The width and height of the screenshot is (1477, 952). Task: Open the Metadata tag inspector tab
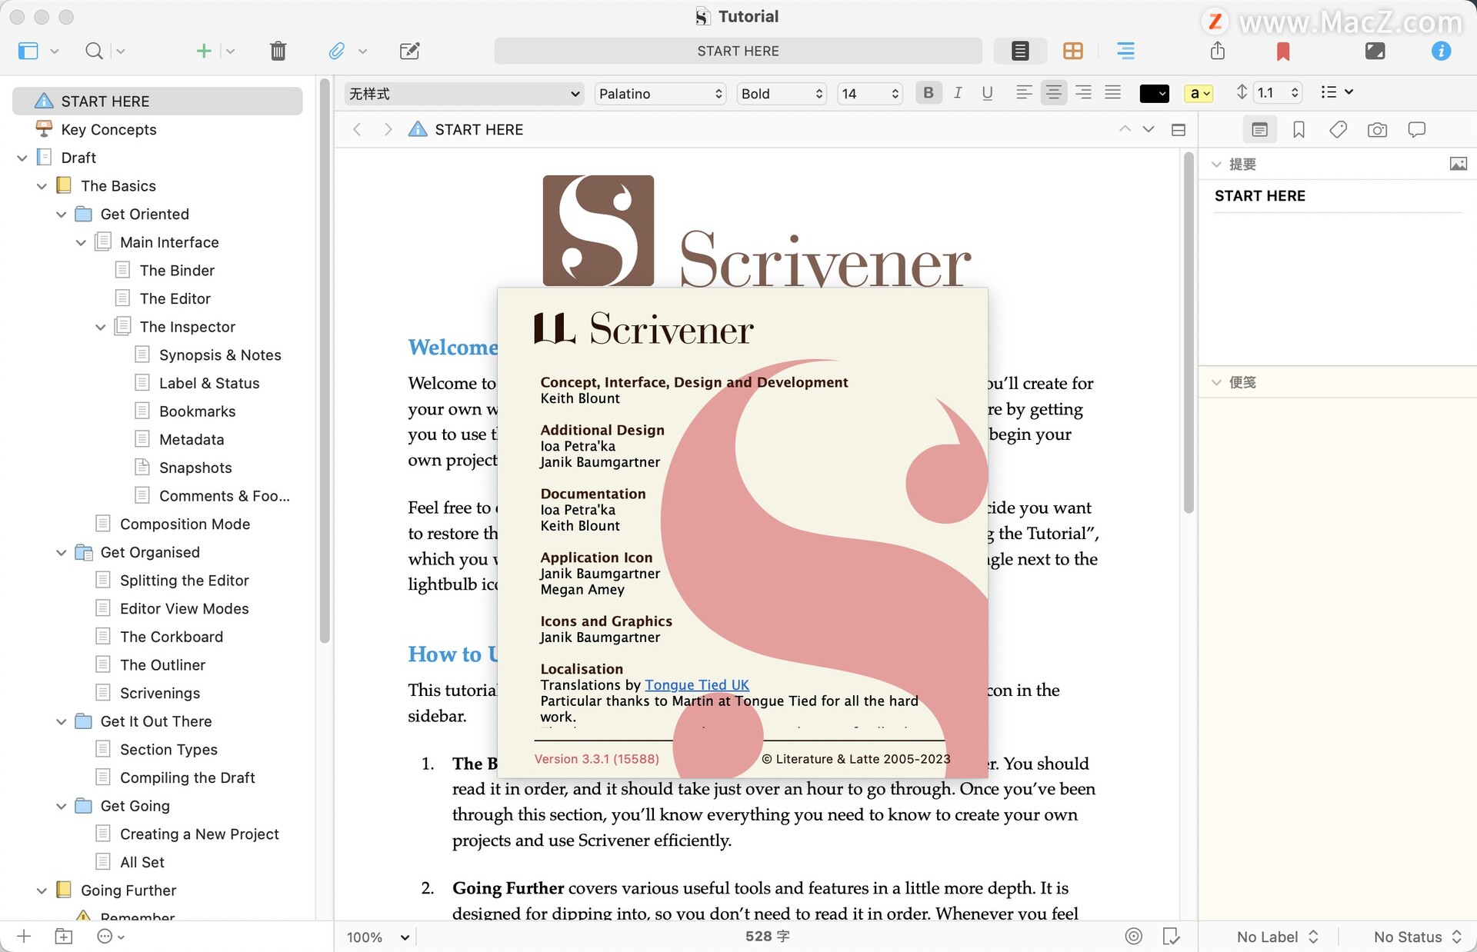point(1338,130)
